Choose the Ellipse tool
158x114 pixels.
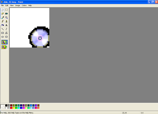click(3, 37)
